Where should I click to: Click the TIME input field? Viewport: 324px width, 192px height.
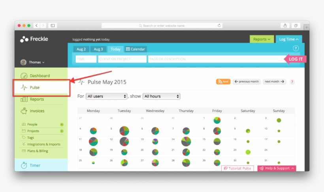tap(86, 59)
